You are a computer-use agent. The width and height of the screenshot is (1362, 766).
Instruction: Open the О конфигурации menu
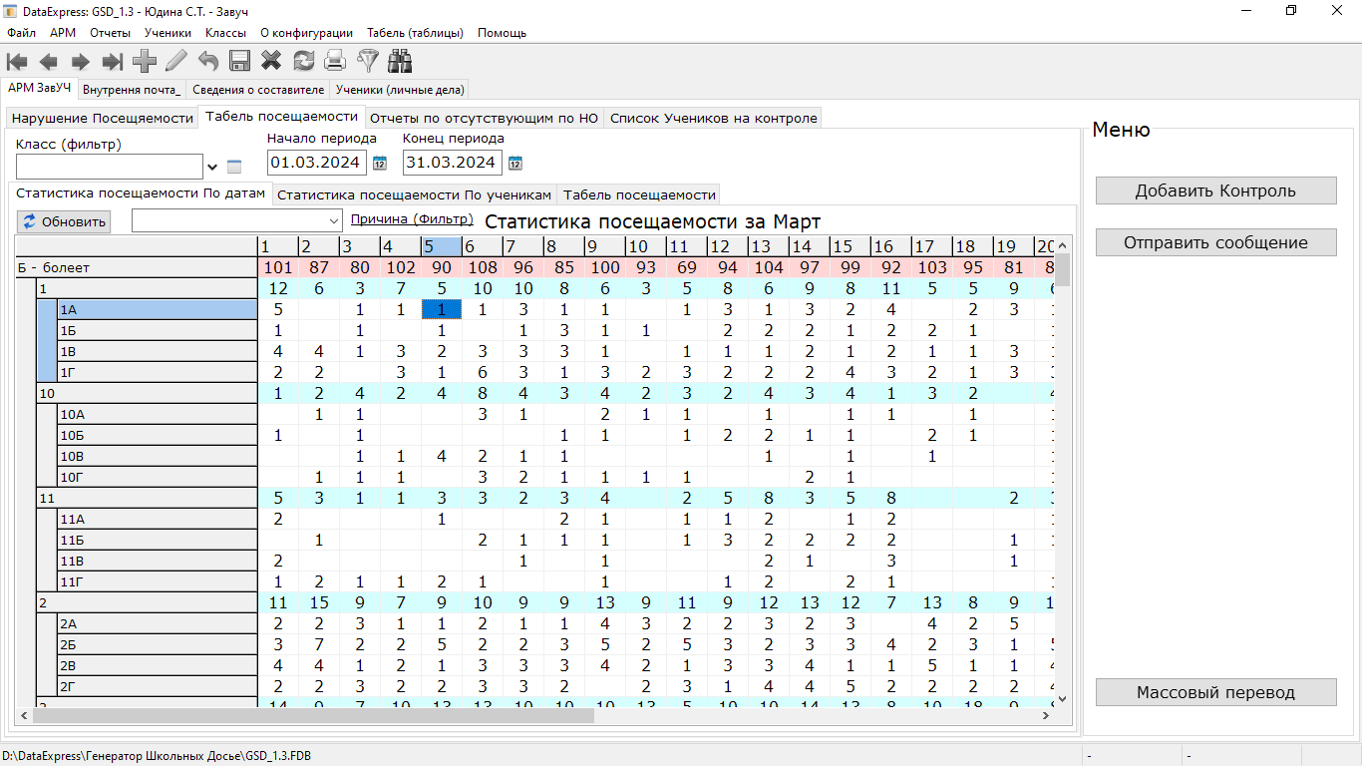click(x=306, y=33)
